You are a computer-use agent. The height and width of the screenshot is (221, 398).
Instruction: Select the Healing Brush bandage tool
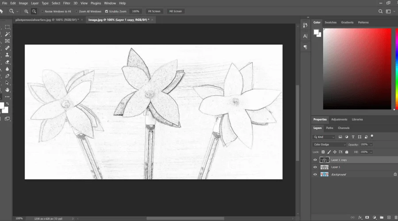pyautogui.click(x=8, y=48)
